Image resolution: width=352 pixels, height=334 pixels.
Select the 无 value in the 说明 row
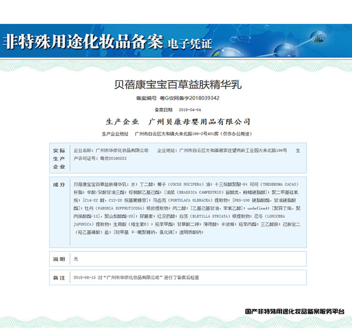(76, 259)
